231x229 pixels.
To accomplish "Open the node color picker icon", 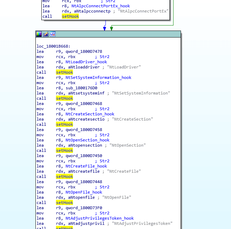I will pyautogui.click(x=39, y=34).
